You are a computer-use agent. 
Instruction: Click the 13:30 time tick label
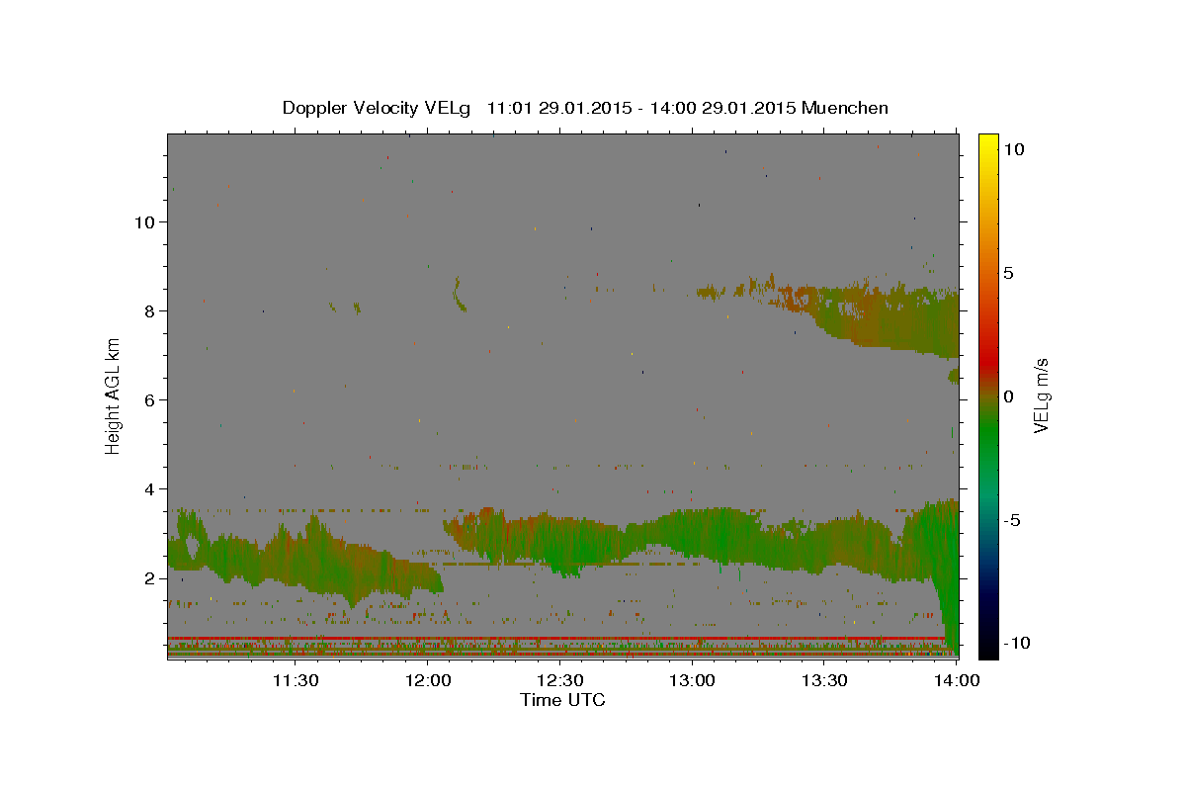coord(824,680)
